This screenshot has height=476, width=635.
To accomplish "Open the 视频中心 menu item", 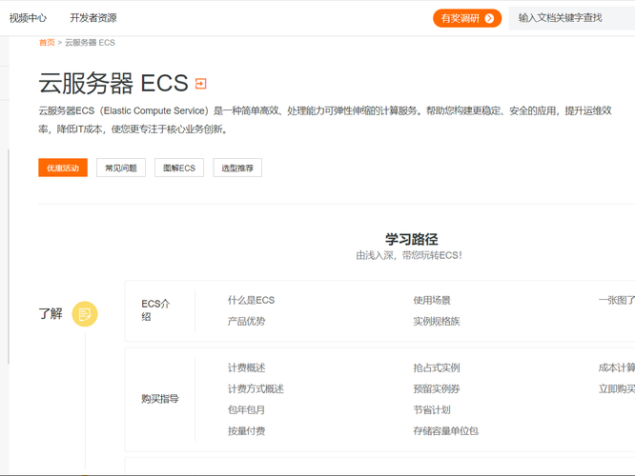I will click(28, 18).
